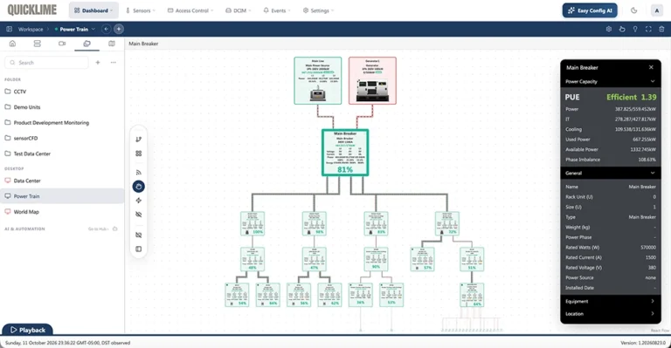Open the Events menu
Image resolution: width=671 pixels, height=348 pixels.
click(x=277, y=10)
